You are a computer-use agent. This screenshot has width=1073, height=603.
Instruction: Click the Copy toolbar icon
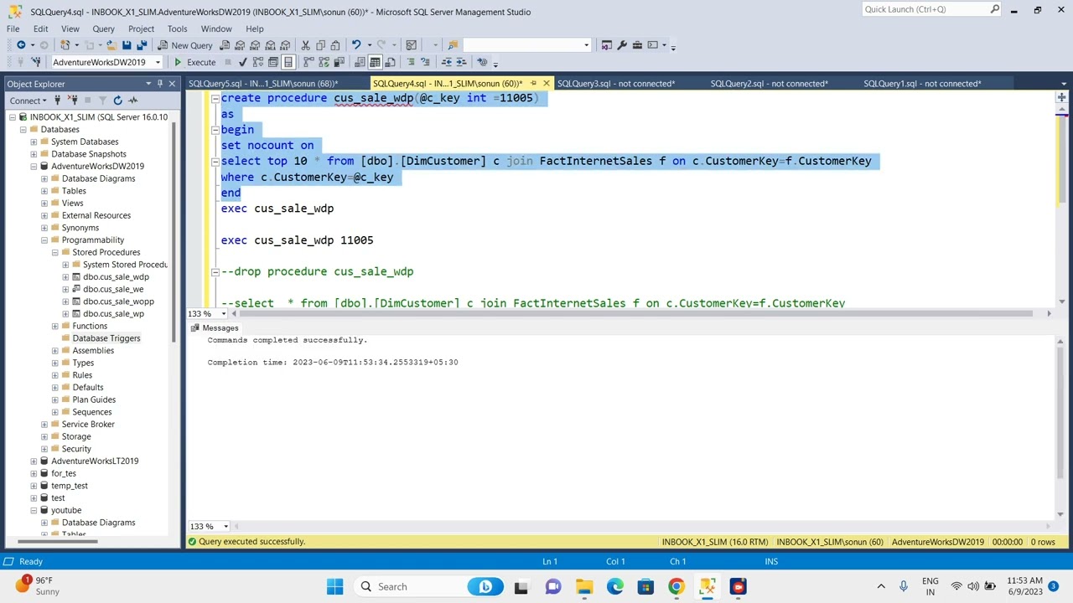coord(321,45)
